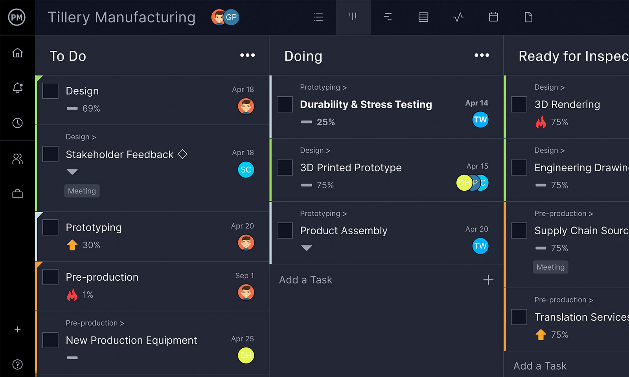
Task: Tick the 3D Rendering task checkbox
Action: coord(519,104)
